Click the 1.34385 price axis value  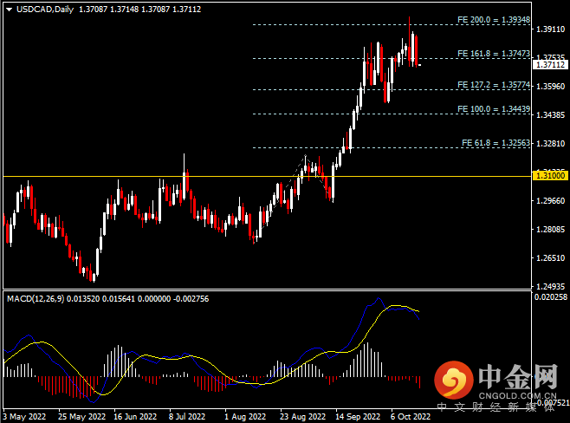click(x=551, y=115)
